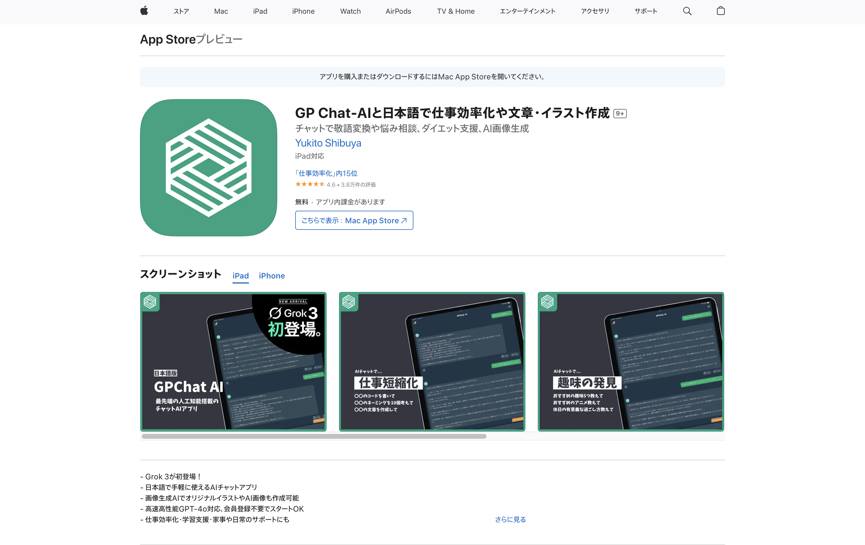Screen dimensions: 865x545
Task: Click the GPChat logo on the 仕事短縮化 screenshot
Action: (348, 302)
